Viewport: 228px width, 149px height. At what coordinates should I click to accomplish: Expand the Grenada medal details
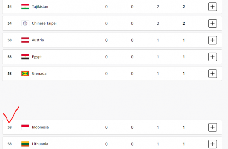coord(213,74)
